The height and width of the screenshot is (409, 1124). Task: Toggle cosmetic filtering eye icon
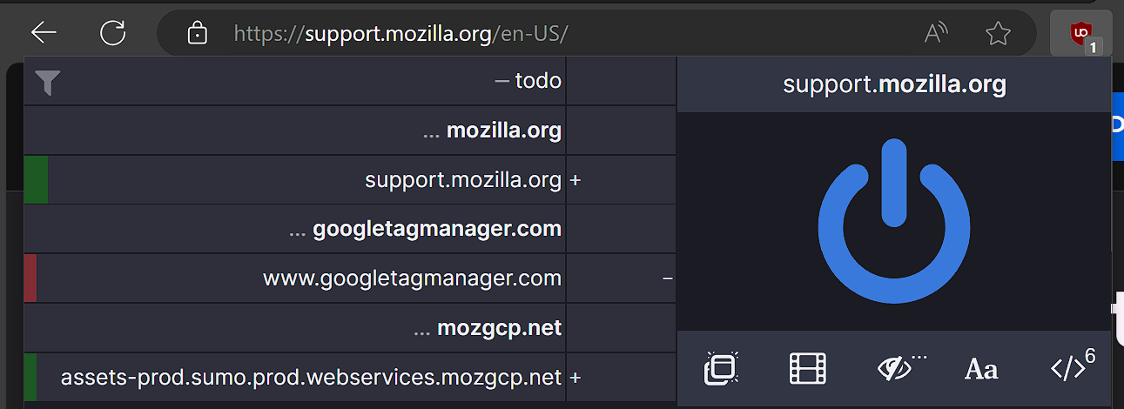tap(896, 369)
